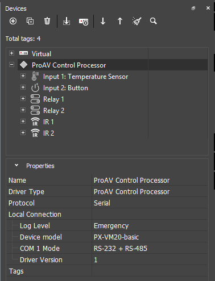215x281 pixels.
Task: Click the Virtual device icon
Action: [23, 53]
